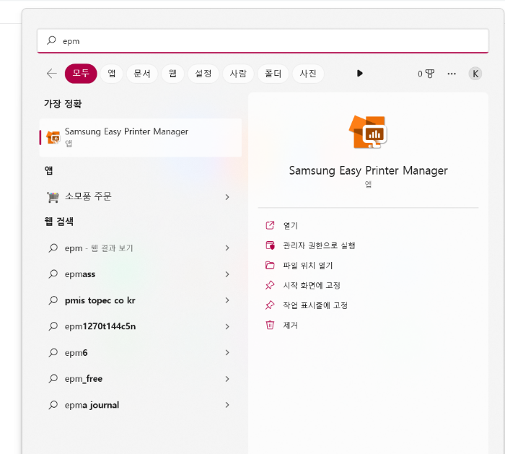The height and width of the screenshot is (454, 505).
Task: Click the pin icon beside 시작 화면에 고정
Action: click(270, 285)
